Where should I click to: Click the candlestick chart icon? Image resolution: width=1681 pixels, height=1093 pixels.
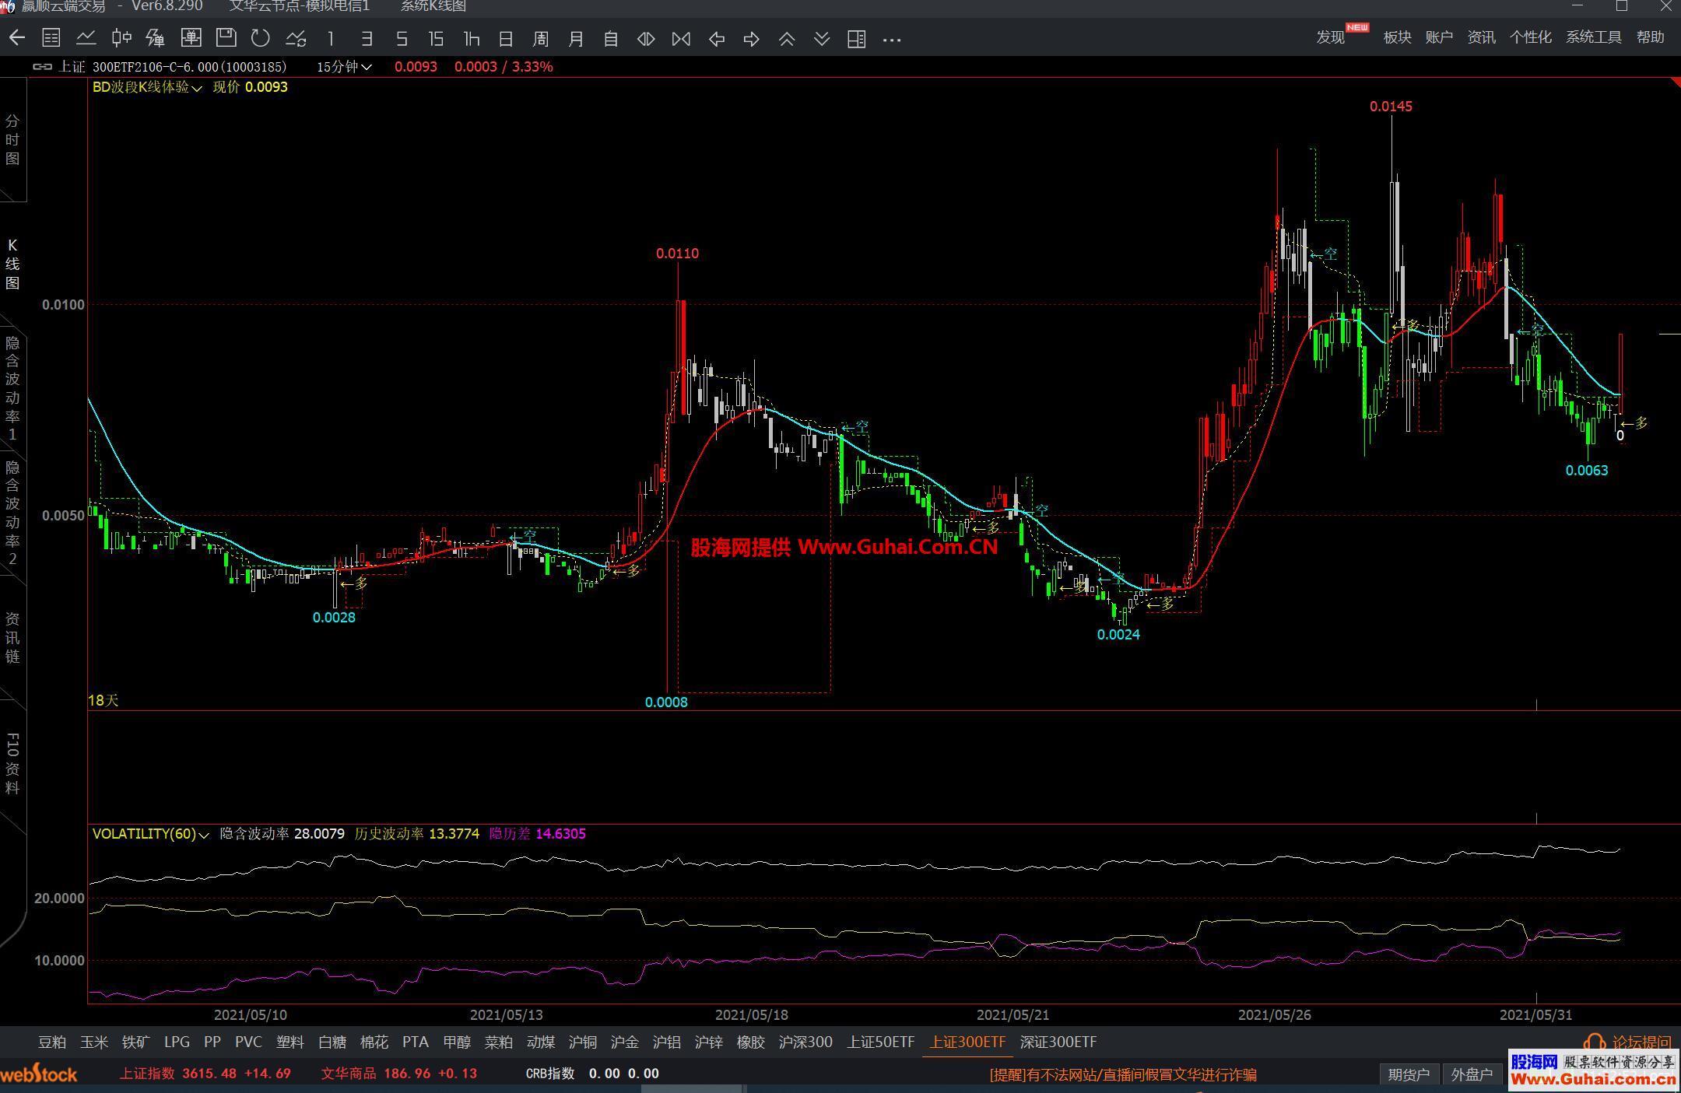[121, 38]
